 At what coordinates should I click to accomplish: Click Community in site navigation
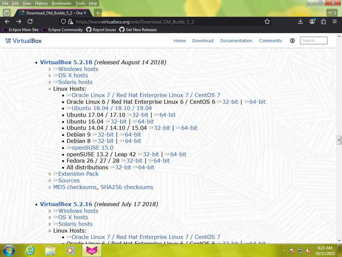(270, 40)
